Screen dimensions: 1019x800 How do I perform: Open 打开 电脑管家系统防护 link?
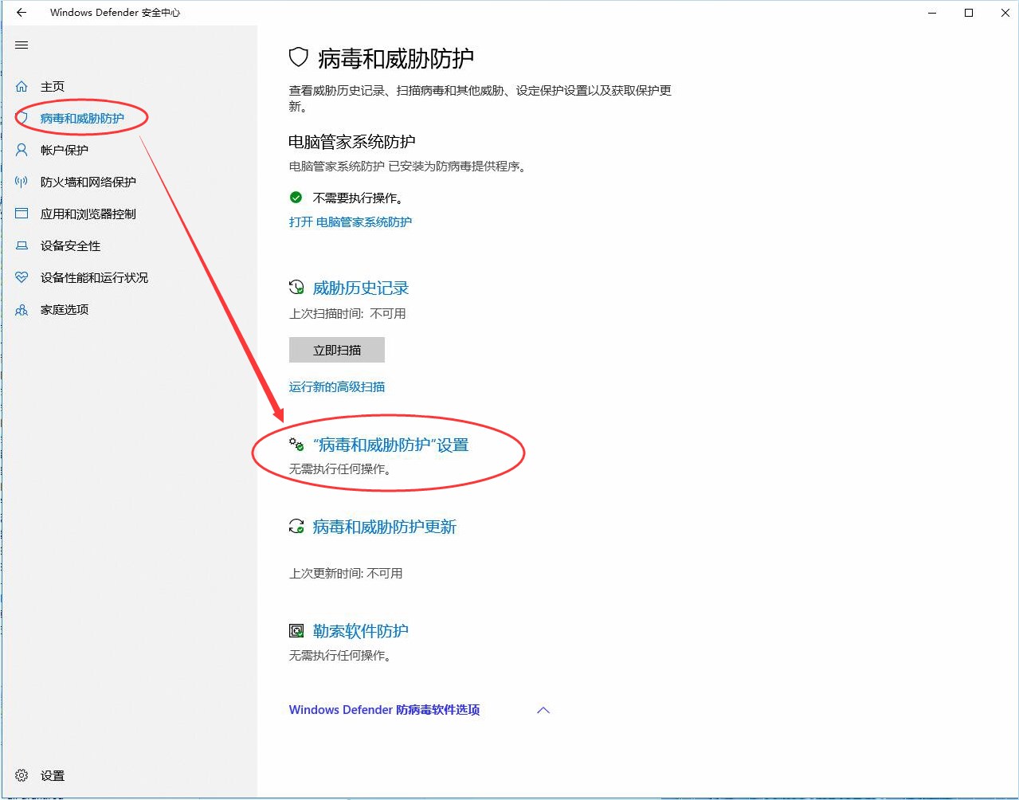click(350, 222)
